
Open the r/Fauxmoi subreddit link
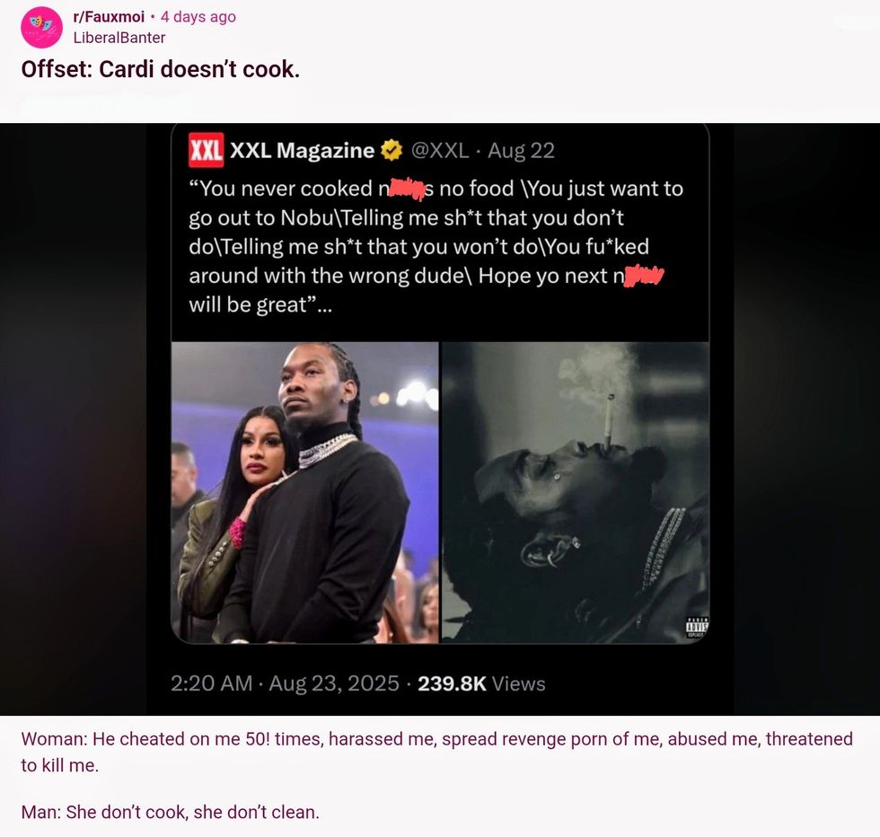pyautogui.click(x=109, y=17)
